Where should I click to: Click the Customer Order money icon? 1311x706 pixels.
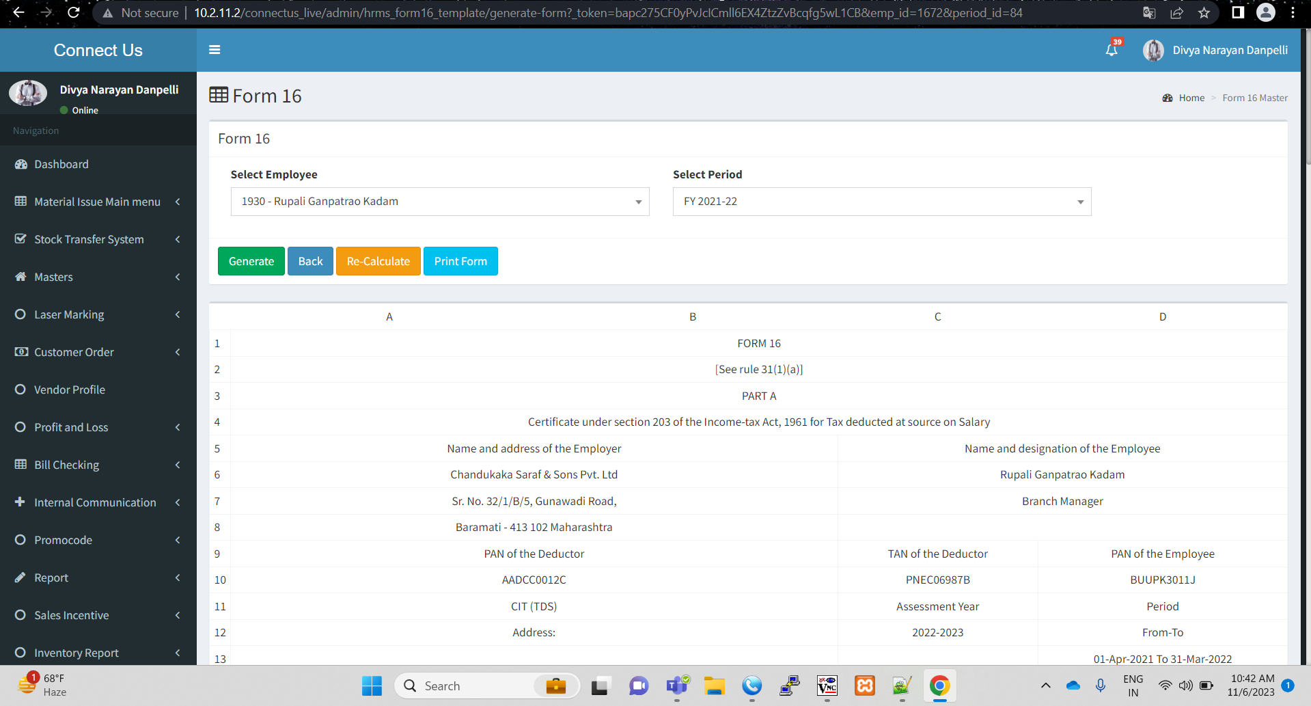point(21,352)
